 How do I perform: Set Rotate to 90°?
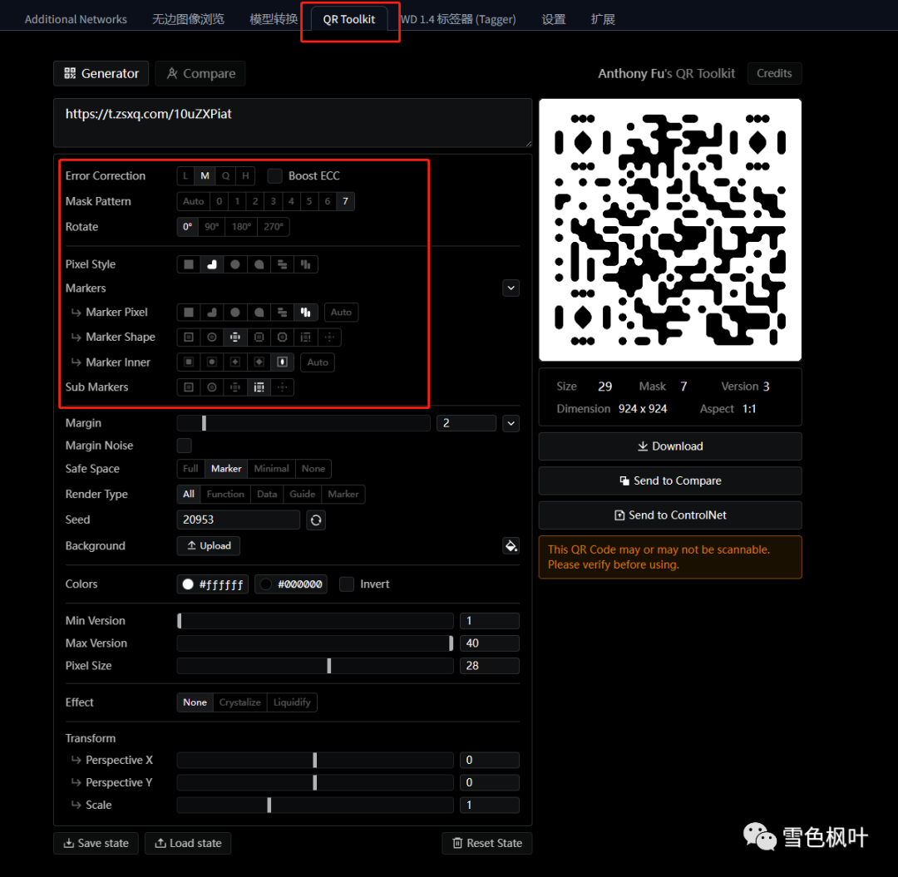click(x=212, y=227)
